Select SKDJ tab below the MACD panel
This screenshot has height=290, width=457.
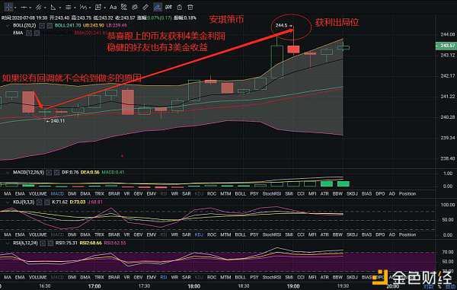pos(352,193)
